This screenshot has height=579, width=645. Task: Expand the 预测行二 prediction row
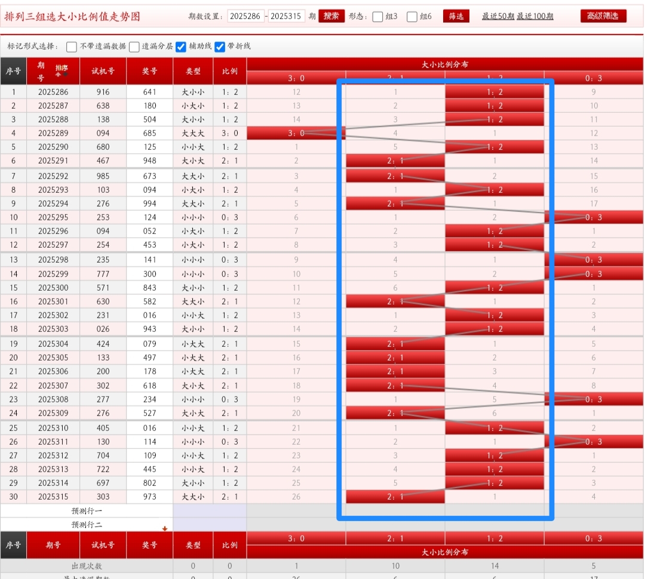(x=87, y=525)
